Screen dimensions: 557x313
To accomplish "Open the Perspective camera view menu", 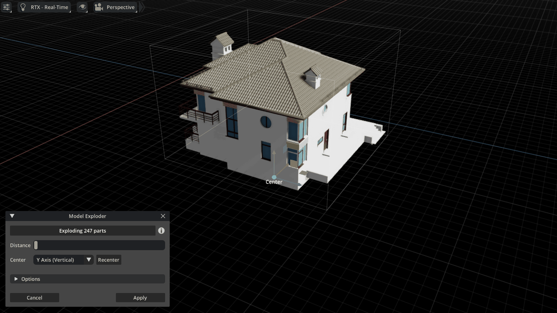I will [120, 7].
